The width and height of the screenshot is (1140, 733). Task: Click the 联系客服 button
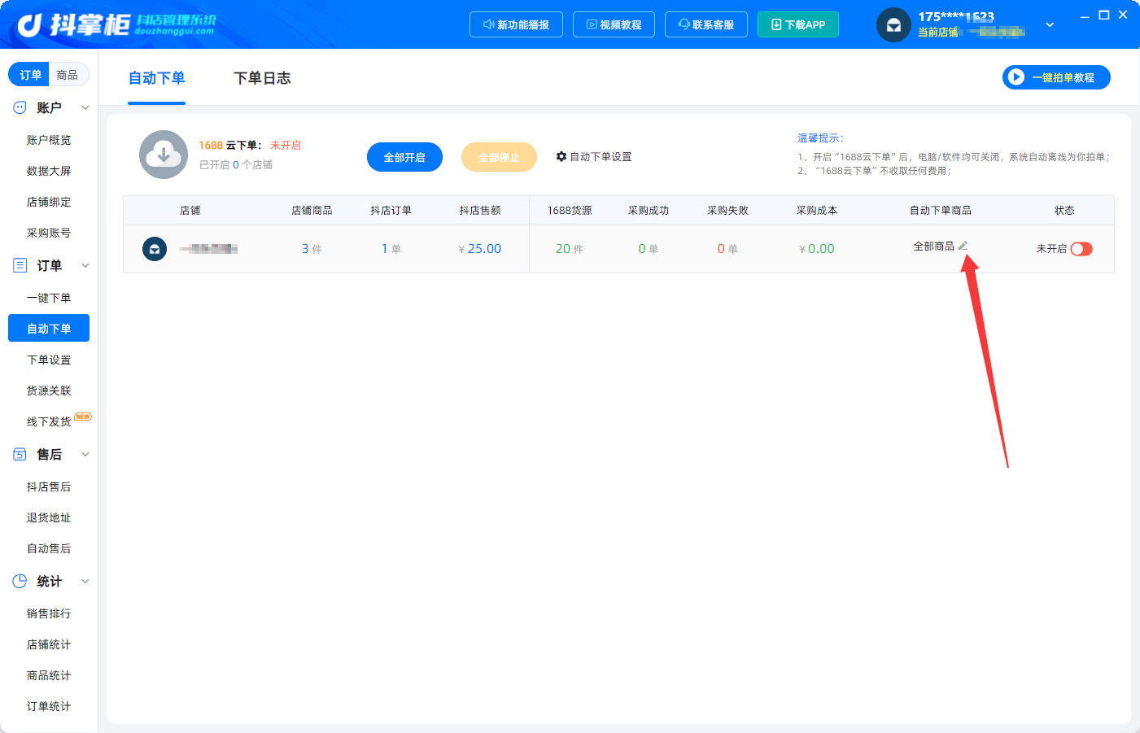pyautogui.click(x=706, y=24)
